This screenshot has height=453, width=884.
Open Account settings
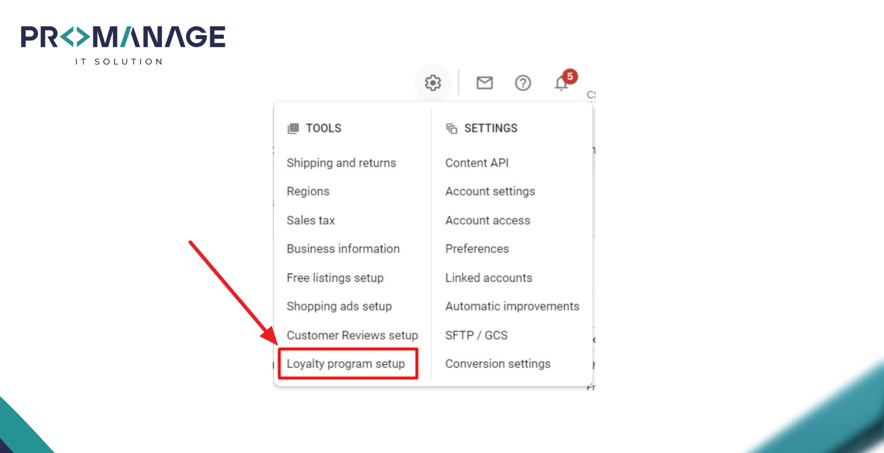point(490,191)
